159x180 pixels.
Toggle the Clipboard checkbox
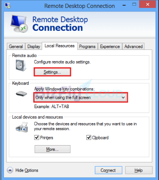tap(89, 138)
